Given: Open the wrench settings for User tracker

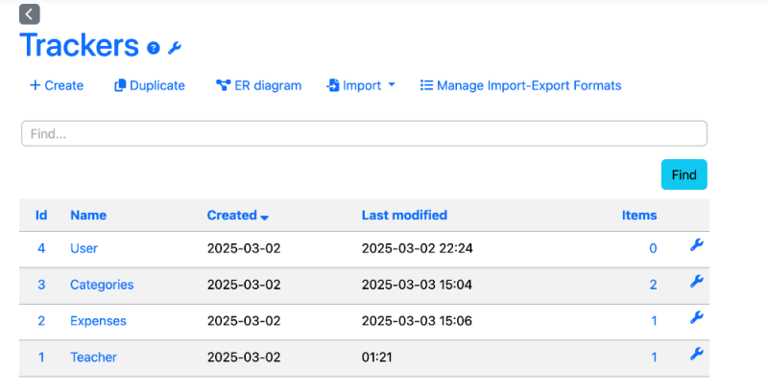Looking at the screenshot, I should click(697, 245).
